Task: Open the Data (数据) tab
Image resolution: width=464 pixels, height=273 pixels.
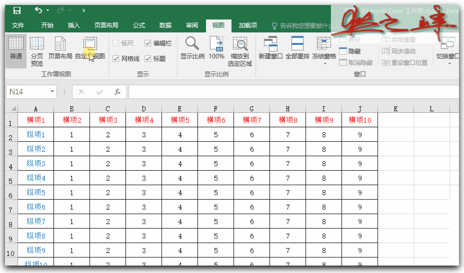Action: click(x=165, y=25)
